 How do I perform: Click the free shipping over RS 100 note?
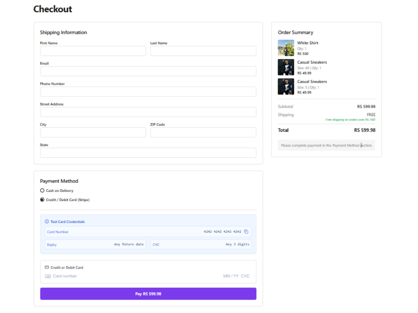(350, 120)
